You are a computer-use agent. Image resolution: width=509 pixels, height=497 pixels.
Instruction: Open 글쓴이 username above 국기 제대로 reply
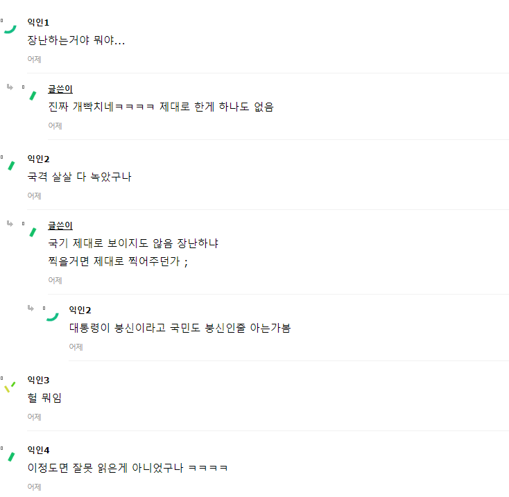click(x=60, y=226)
